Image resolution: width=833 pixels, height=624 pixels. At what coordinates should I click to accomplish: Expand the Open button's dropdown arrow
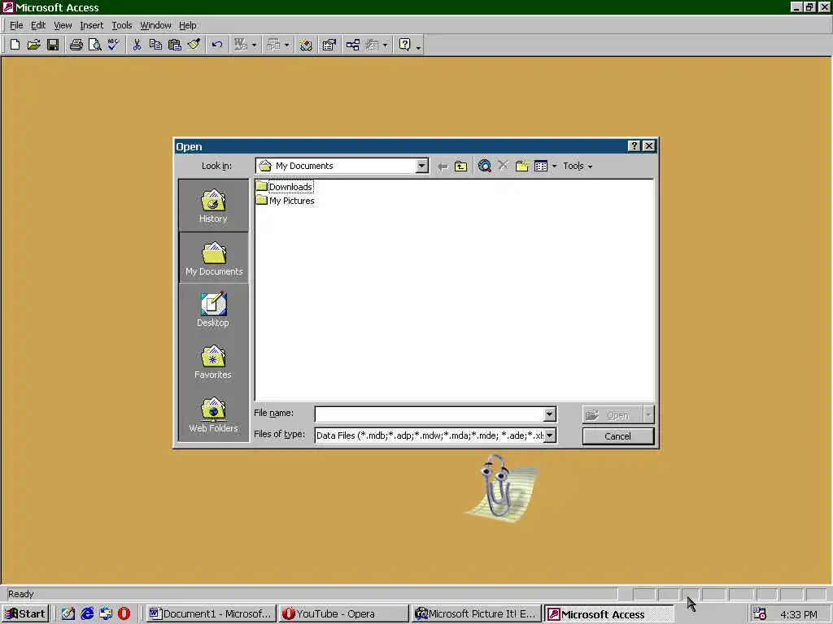point(648,414)
